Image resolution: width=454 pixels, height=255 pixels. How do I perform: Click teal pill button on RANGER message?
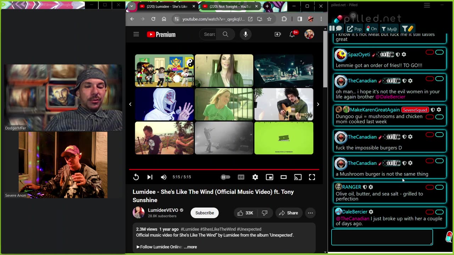coord(439,187)
